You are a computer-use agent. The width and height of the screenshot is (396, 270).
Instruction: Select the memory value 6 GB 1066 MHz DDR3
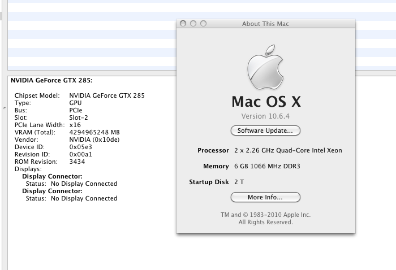point(267,166)
